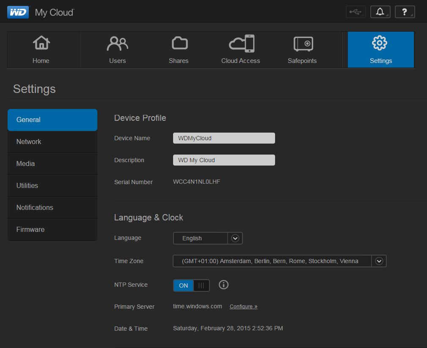This screenshot has height=348, width=427.
Task: Open the Users tab
Action: point(117,50)
